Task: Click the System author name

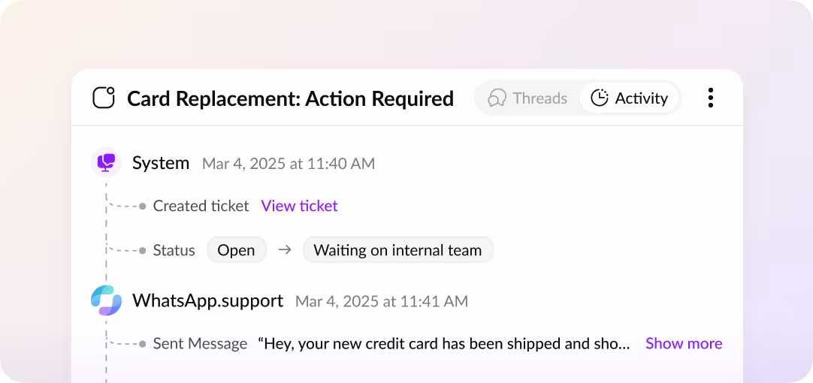Action: 161,163
